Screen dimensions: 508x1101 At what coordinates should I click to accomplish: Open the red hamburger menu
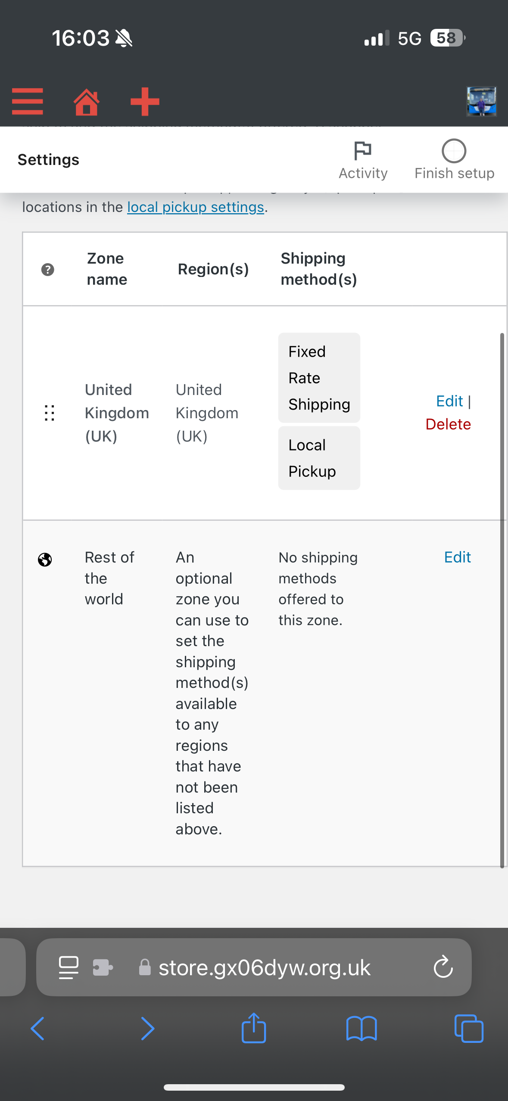point(28,102)
